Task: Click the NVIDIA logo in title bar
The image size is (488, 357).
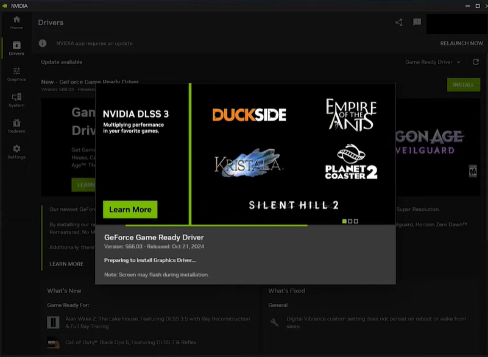Action: (x=5, y=6)
